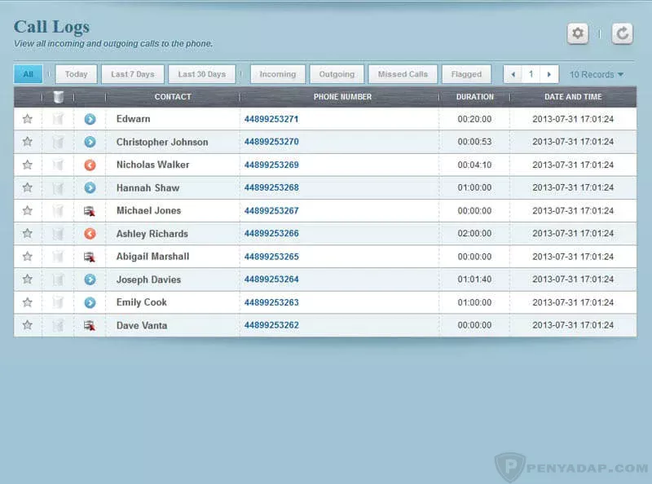Open phone number link 44899253271
This screenshot has width=652, height=484.
point(273,118)
